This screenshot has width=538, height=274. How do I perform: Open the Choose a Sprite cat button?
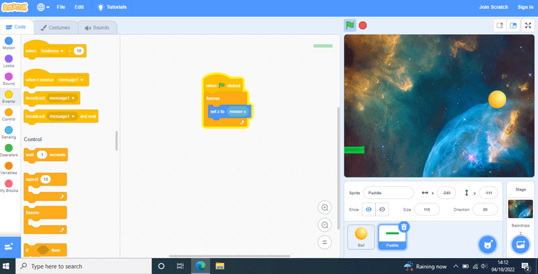(x=488, y=244)
